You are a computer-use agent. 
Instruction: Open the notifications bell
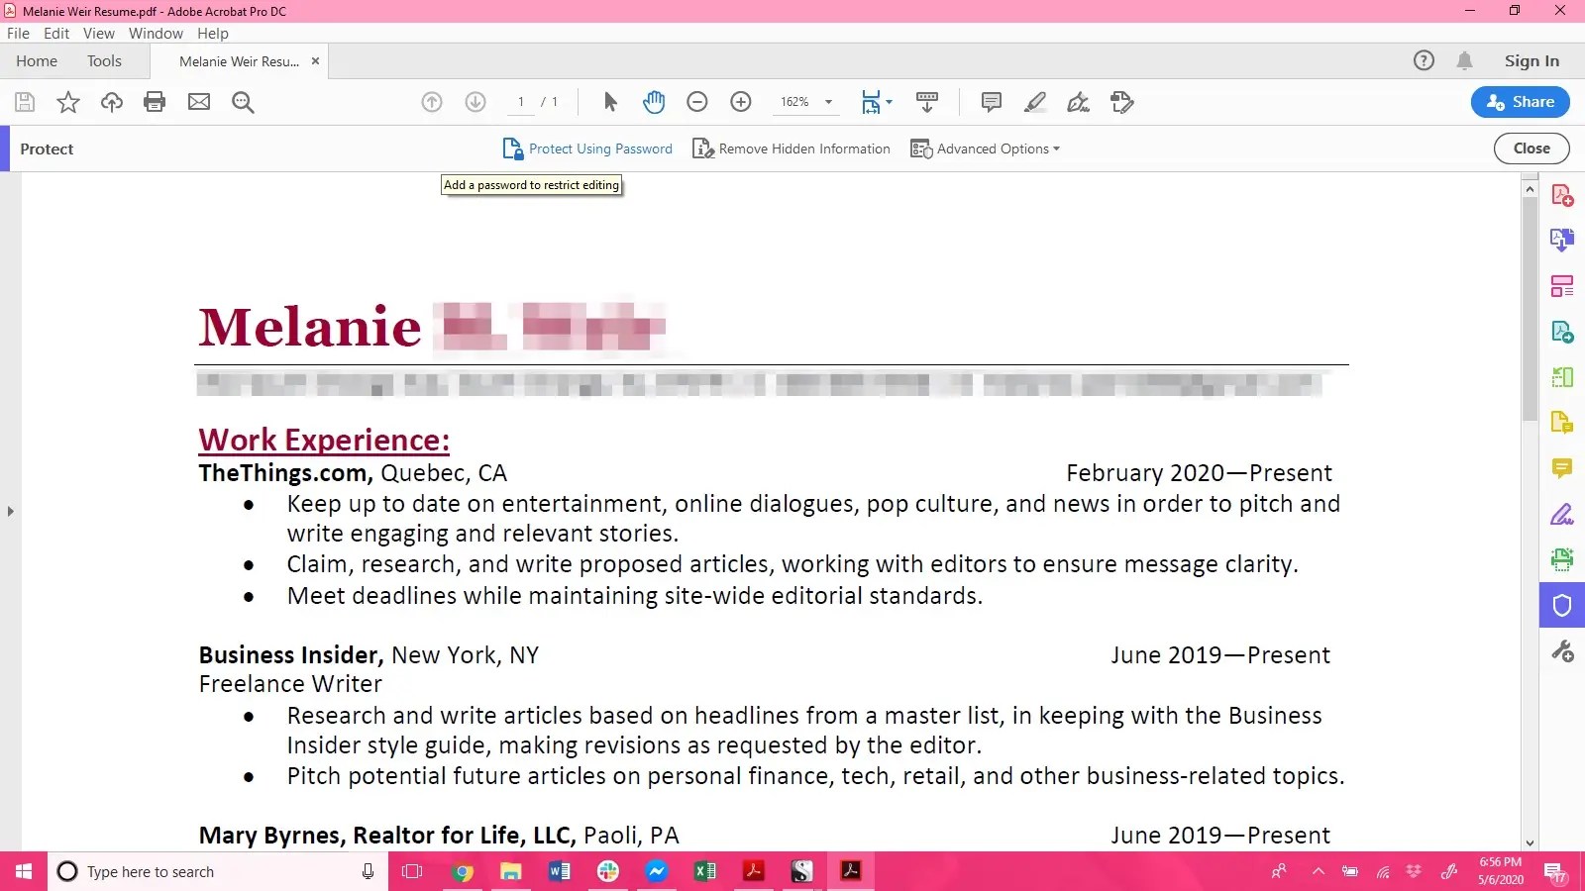(x=1465, y=61)
